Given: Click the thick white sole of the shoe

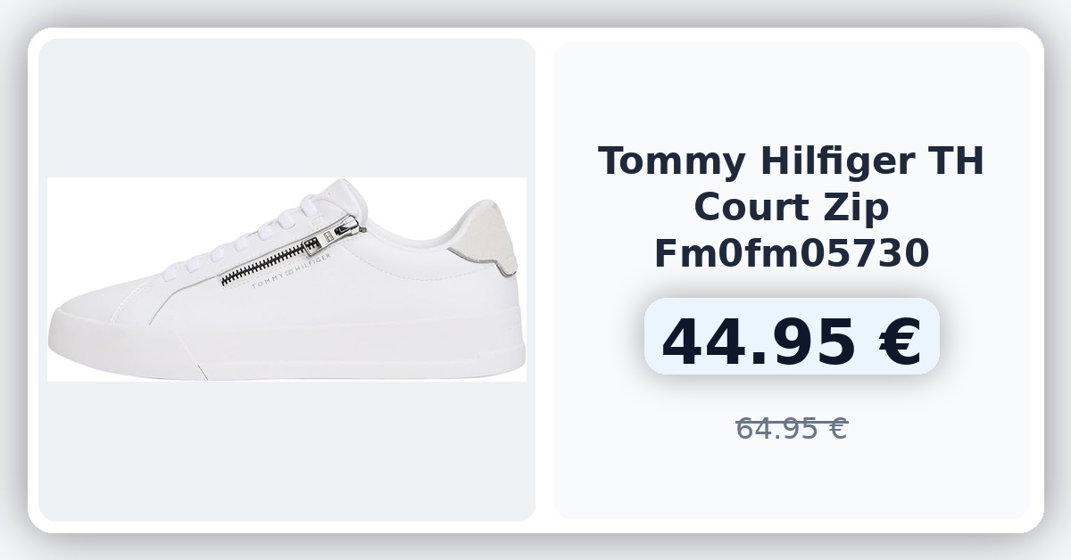Looking at the screenshot, I should click(286, 346).
